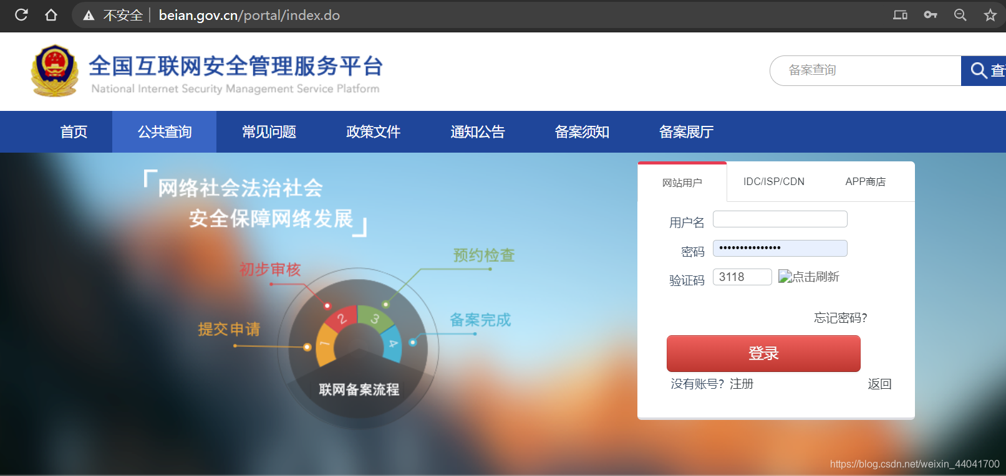Reload the page with the refresh icon
Image resolution: width=1006 pixels, height=476 pixels.
coord(21,15)
